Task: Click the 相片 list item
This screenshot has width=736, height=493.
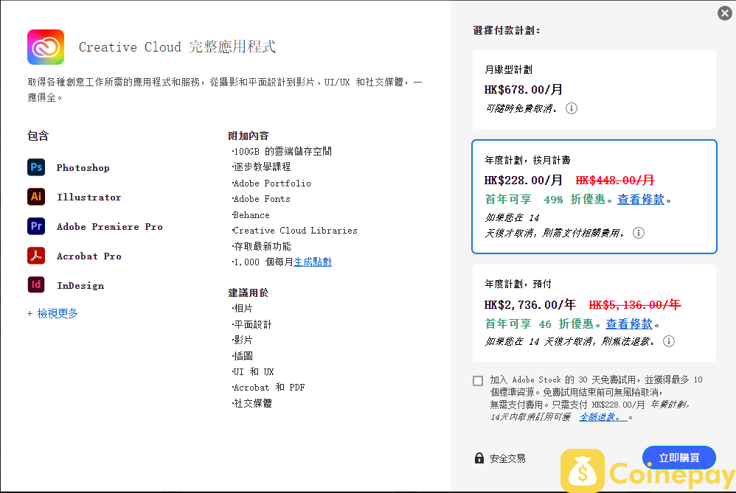Action: (242, 308)
